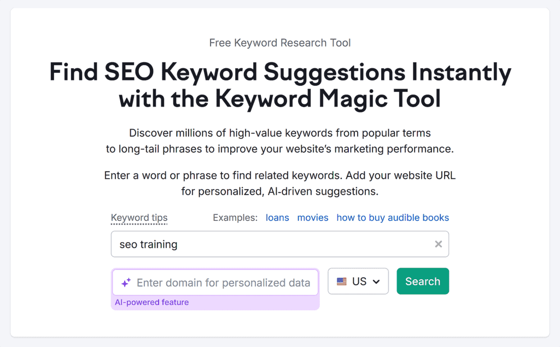
Task: Select the "movies" example keyword
Action: [313, 217]
